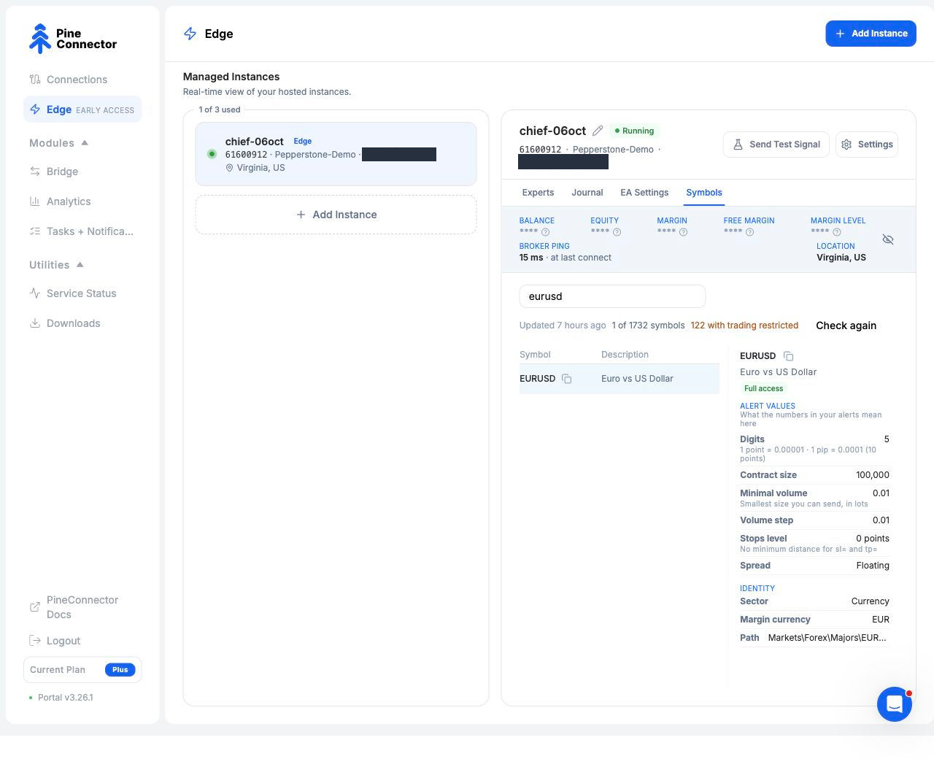
Task: Click the green status dot on chief-06oct card
Action: tap(212, 154)
